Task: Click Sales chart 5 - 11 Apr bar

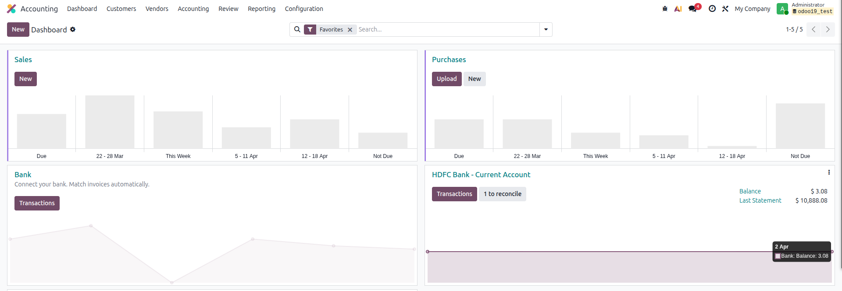Action: click(x=246, y=137)
